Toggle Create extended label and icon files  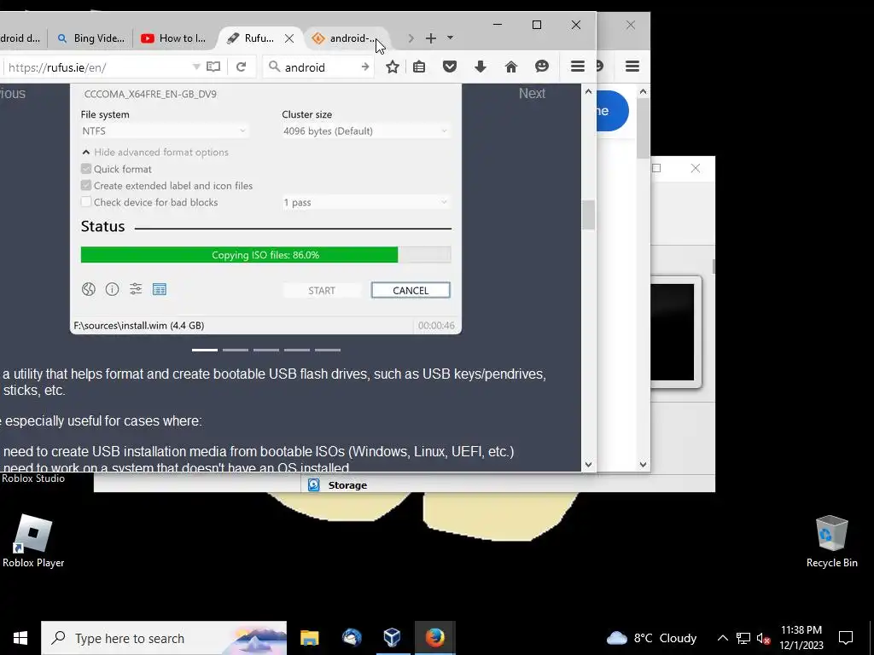point(86,185)
